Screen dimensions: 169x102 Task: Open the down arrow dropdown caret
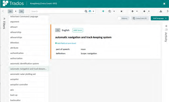[149, 11]
